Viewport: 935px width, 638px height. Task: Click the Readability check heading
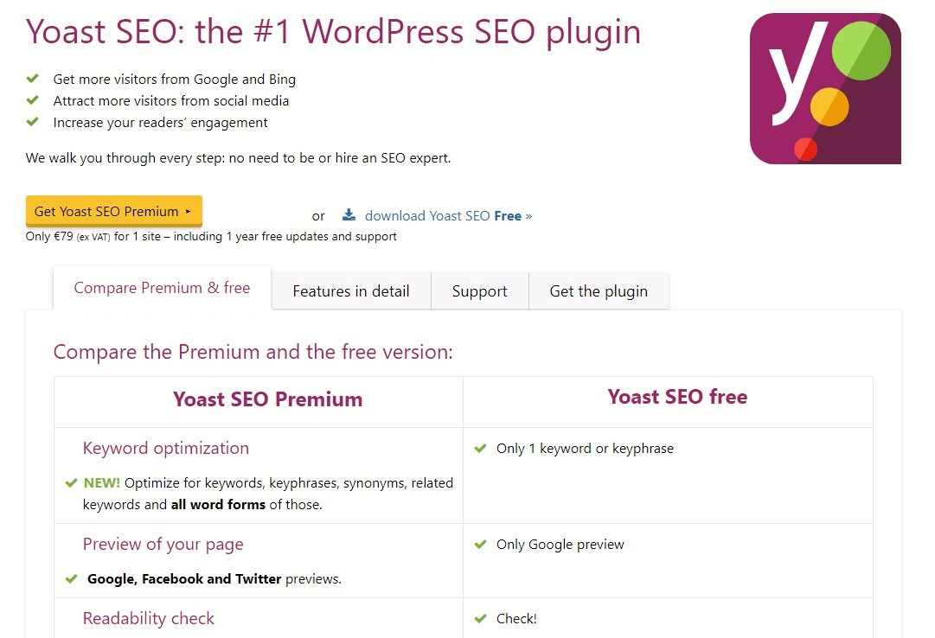coord(148,618)
